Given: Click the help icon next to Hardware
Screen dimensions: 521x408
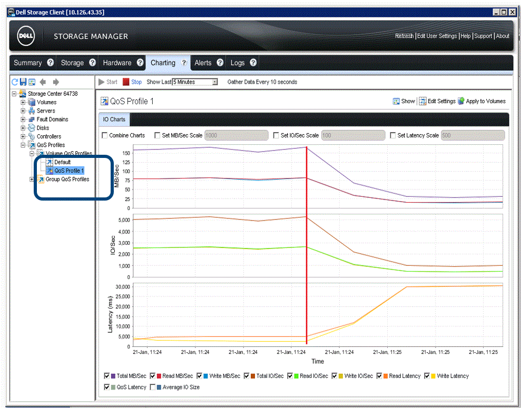Looking at the screenshot, I should click(x=140, y=63).
